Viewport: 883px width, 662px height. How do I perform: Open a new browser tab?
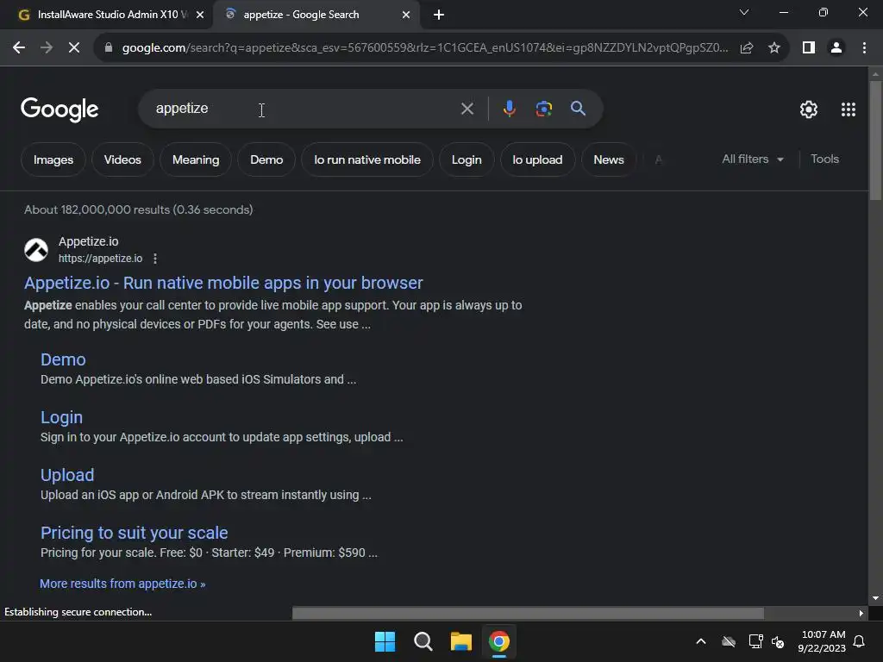pos(439,15)
